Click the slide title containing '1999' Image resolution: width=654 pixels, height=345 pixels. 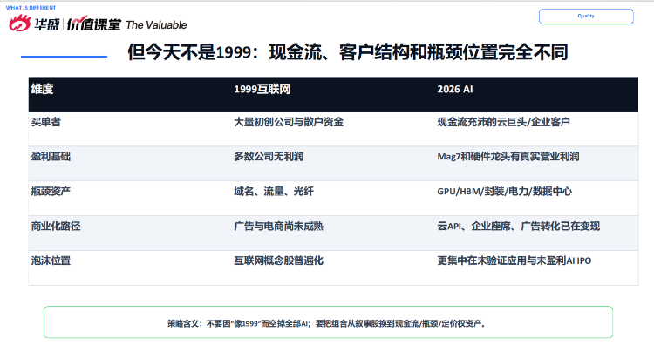[x=348, y=52]
